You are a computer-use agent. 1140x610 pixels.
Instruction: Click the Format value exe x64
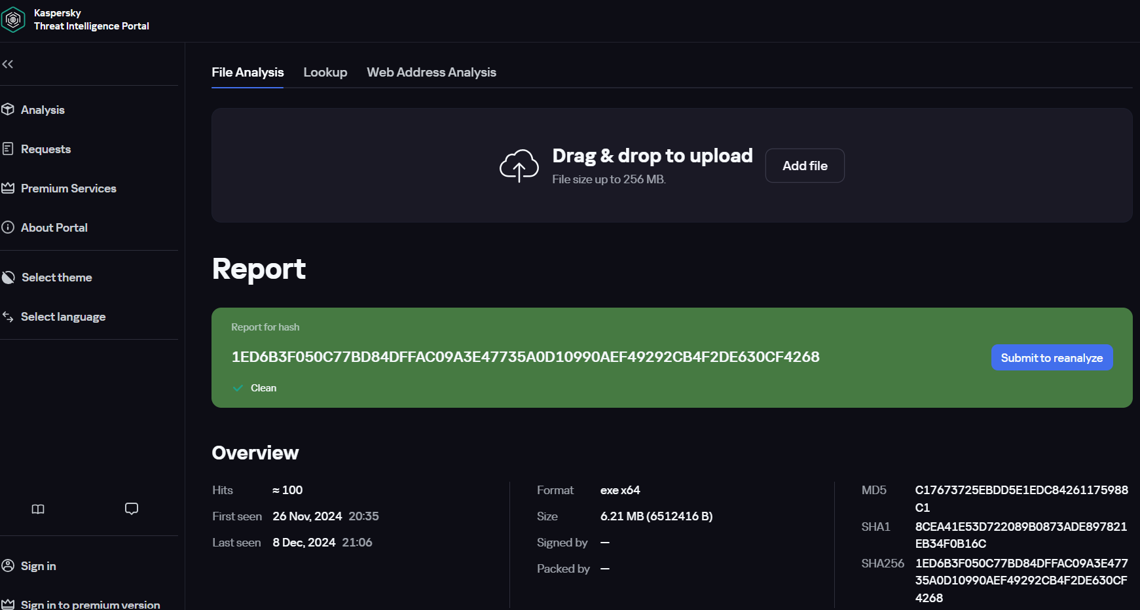click(620, 490)
